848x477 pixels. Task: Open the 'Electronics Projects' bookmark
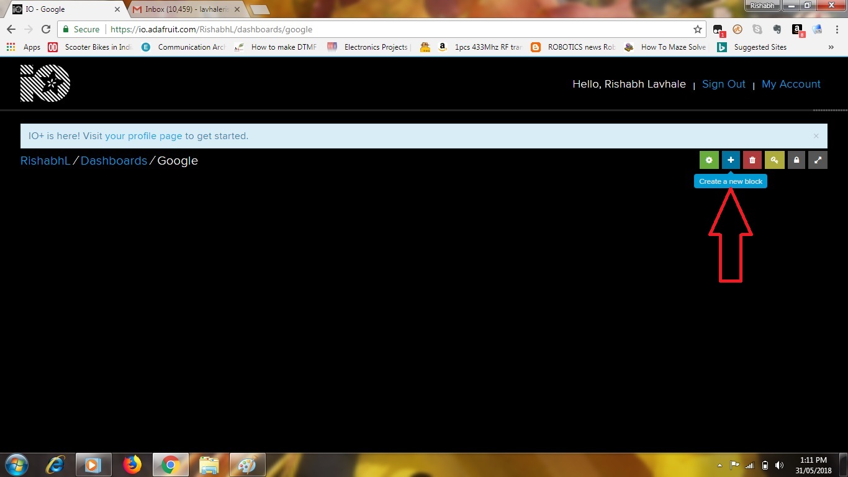(x=368, y=47)
